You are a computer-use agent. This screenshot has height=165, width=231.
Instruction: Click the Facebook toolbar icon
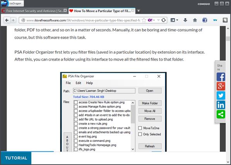tap(205, 20)
